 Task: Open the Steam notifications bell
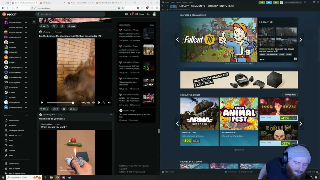[x=276, y=2]
